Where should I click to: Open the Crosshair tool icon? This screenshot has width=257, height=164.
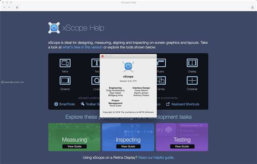[x=192, y=80]
